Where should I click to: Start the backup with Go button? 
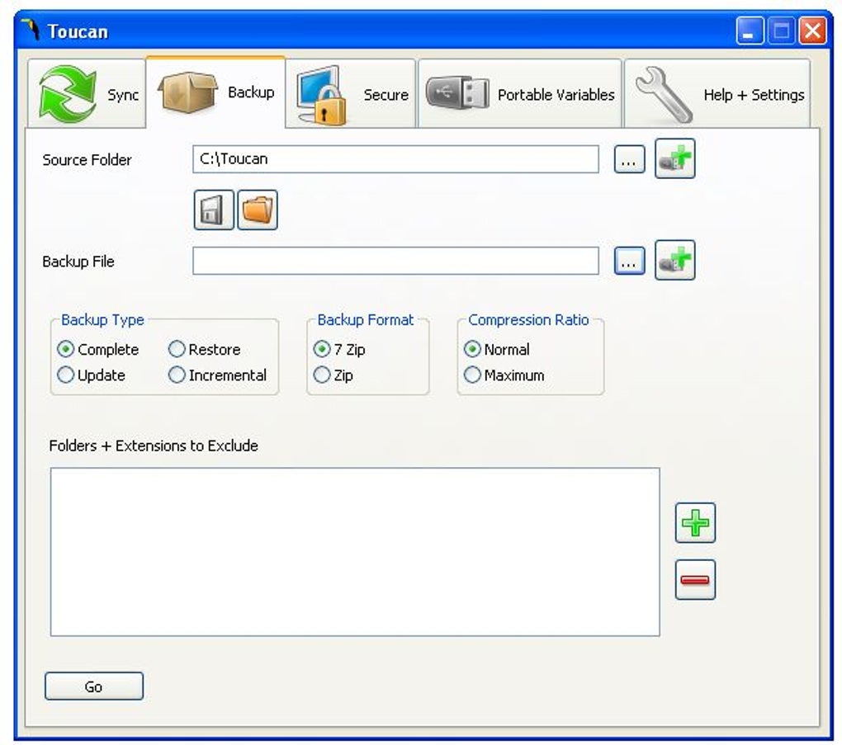(94, 686)
